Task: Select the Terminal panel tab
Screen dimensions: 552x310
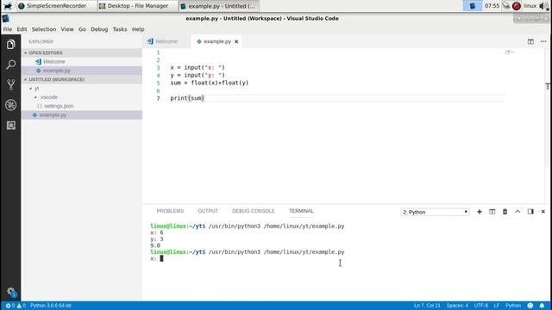Action: pos(301,211)
